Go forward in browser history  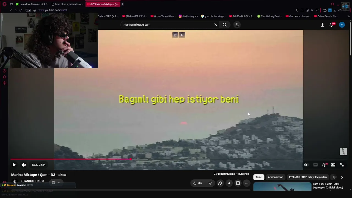(x=16, y=10)
